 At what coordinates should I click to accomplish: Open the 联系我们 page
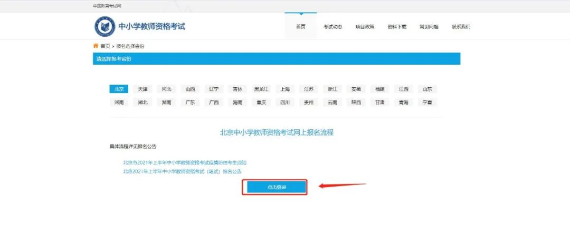tap(461, 27)
